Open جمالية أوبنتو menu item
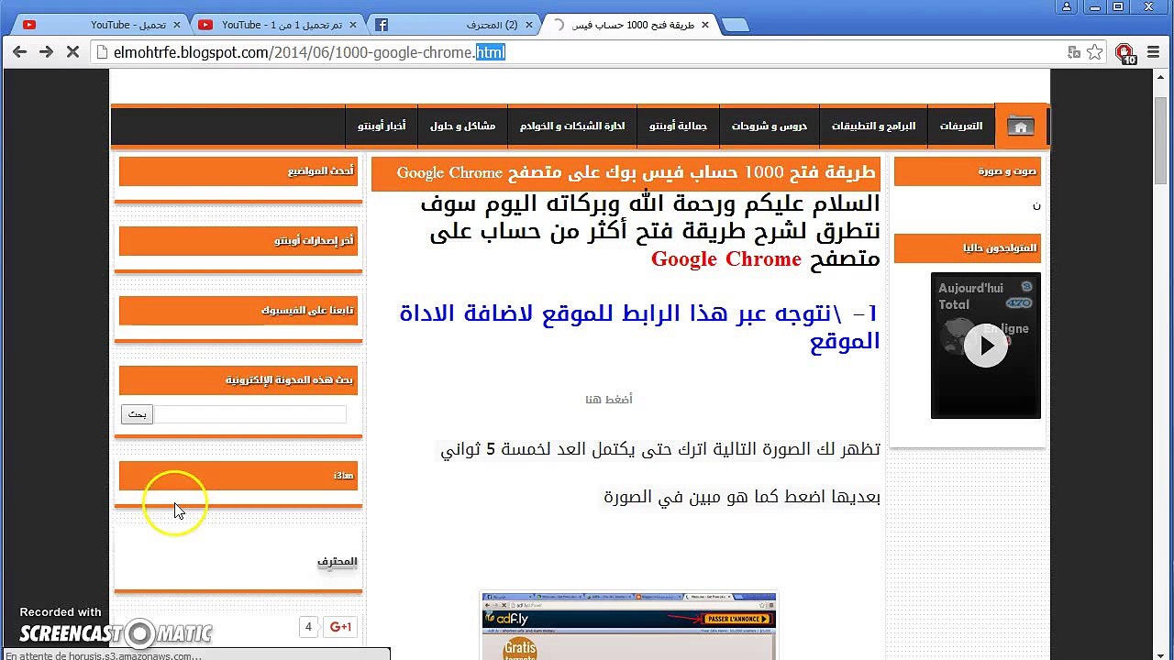This screenshot has width=1174, height=660. tap(678, 126)
